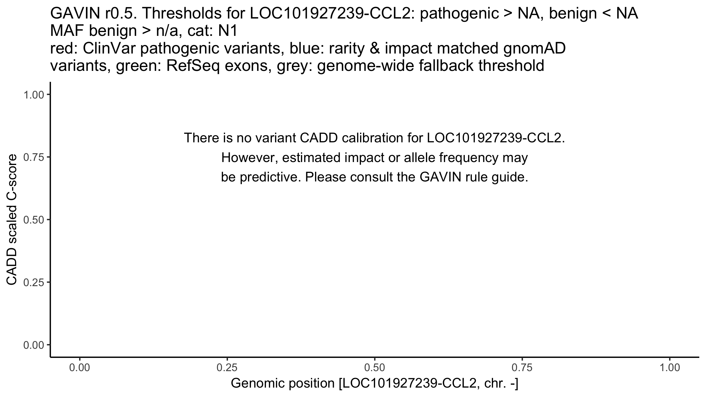706x397 pixels.
Task: Click the y-axis tick label 0.00
Action: pos(34,345)
